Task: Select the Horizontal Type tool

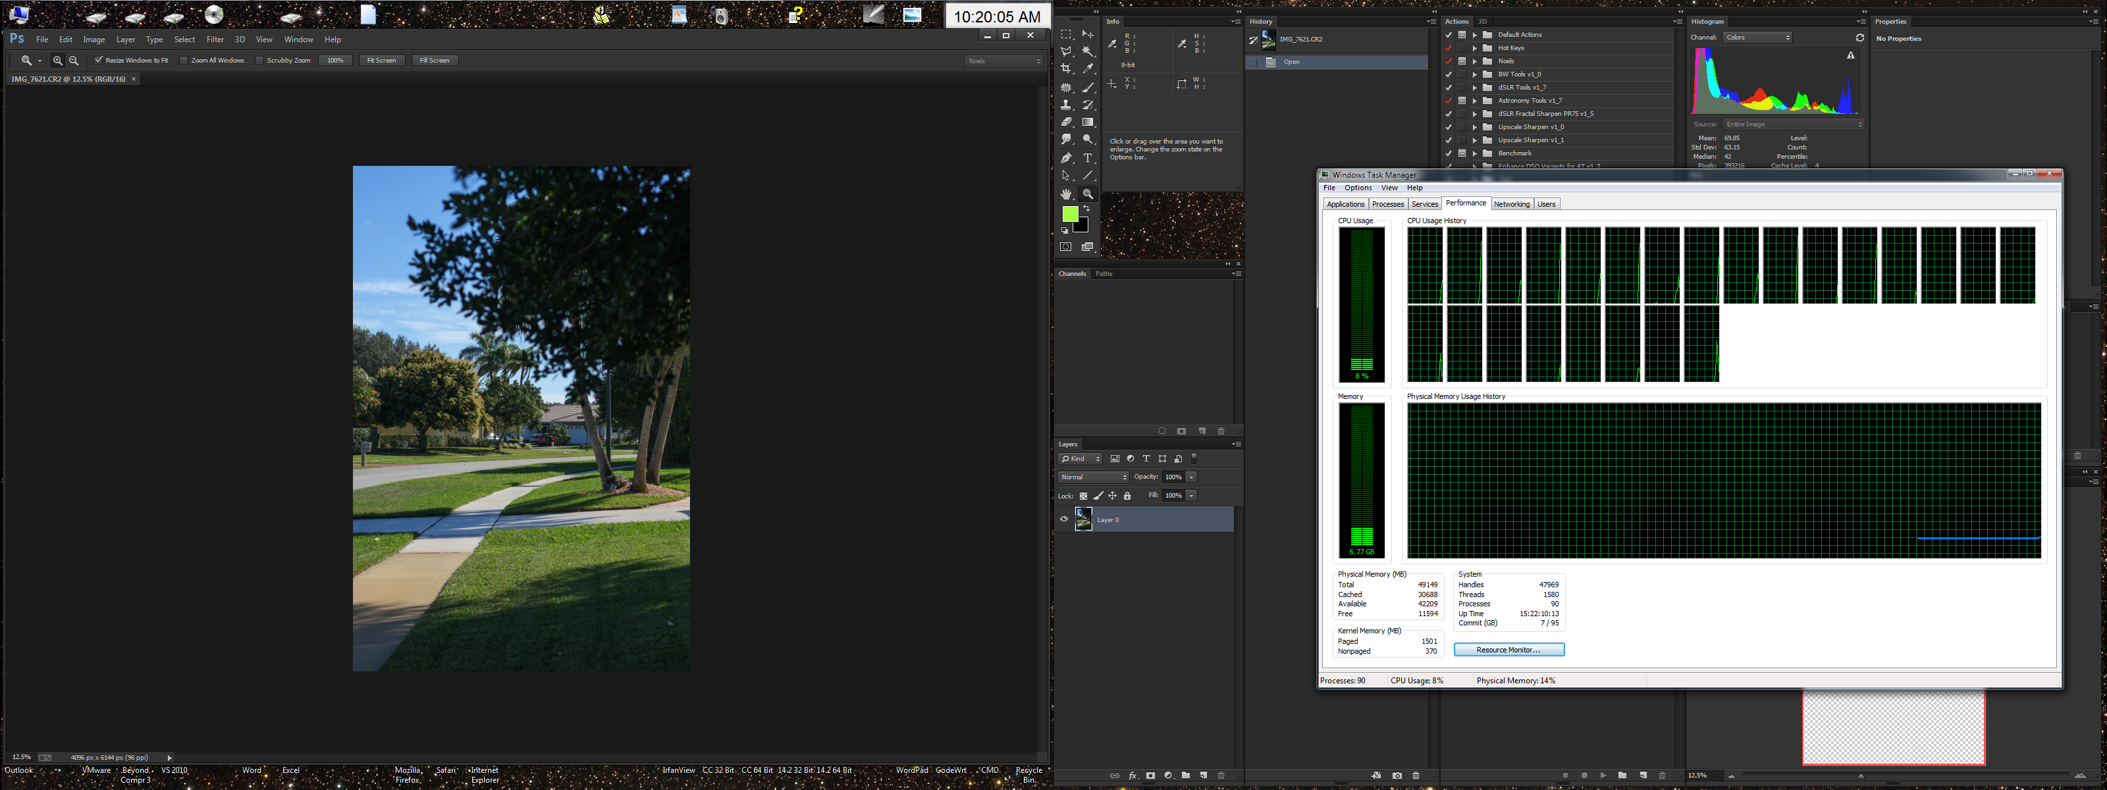Action: [1087, 158]
